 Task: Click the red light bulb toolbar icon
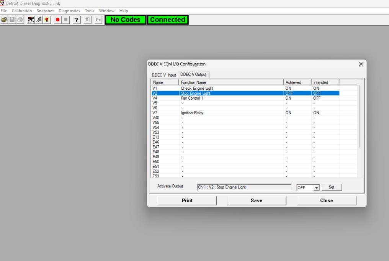pos(47,20)
